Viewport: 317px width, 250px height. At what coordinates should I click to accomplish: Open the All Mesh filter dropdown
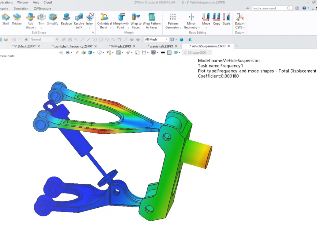click(x=166, y=40)
